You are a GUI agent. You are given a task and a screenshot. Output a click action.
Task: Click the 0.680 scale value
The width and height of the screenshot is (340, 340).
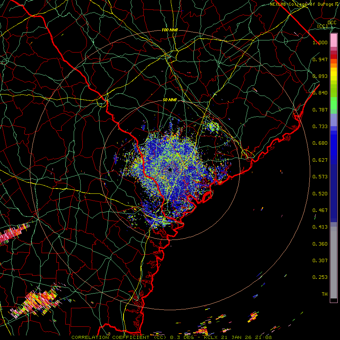click(x=320, y=143)
